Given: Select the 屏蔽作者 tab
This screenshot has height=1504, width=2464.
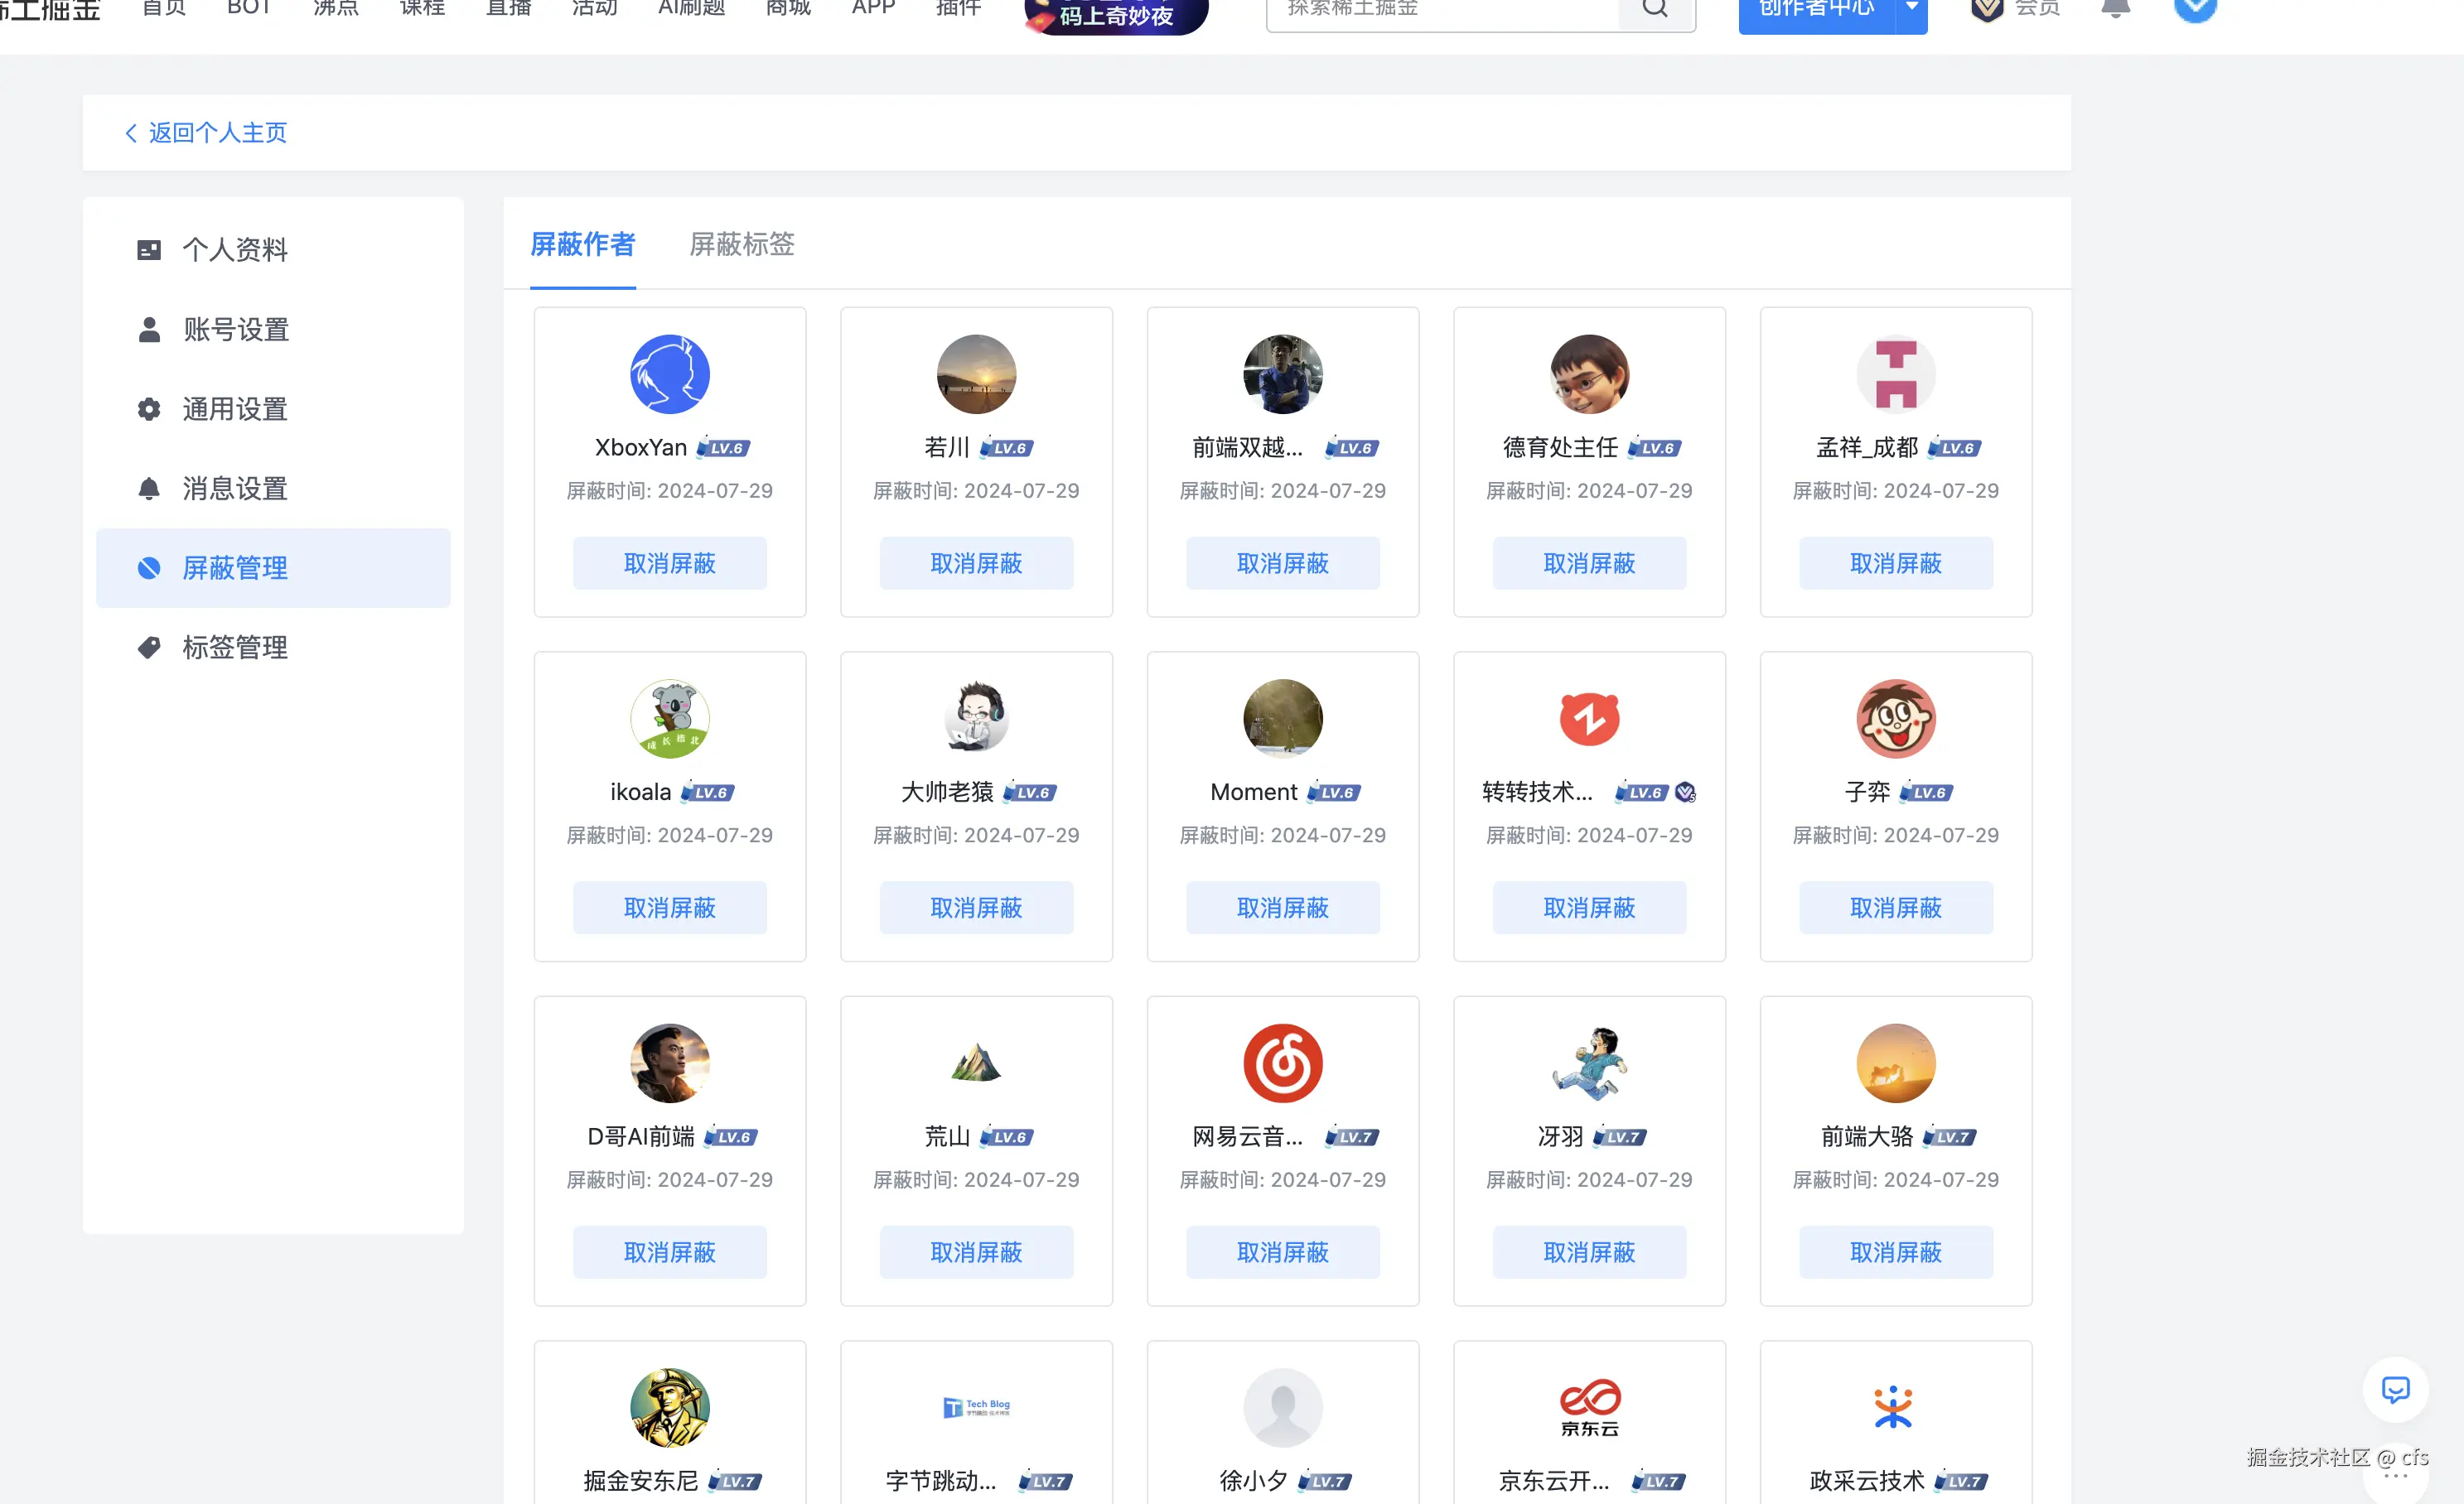Looking at the screenshot, I should click(x=582, y=245).
